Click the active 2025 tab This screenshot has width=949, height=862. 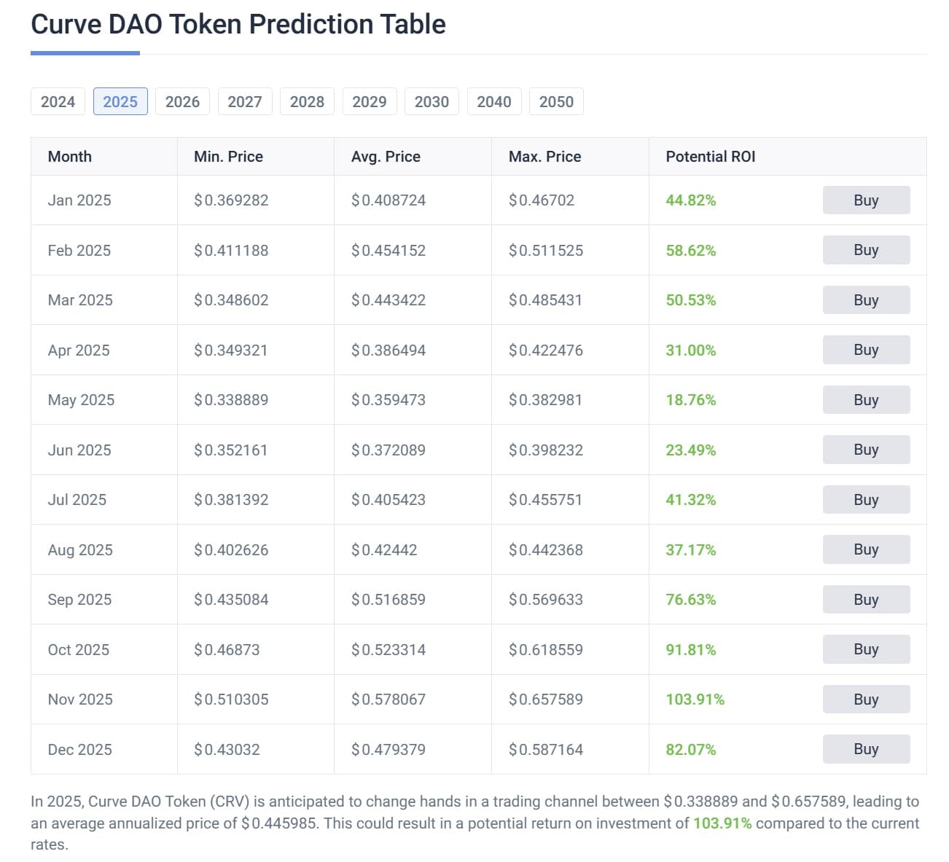tap(120, 101)
